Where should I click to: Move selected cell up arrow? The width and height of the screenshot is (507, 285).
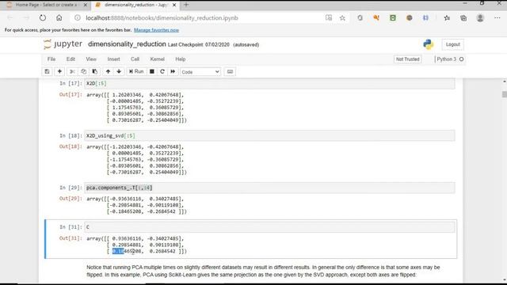[x=108, y=71]
